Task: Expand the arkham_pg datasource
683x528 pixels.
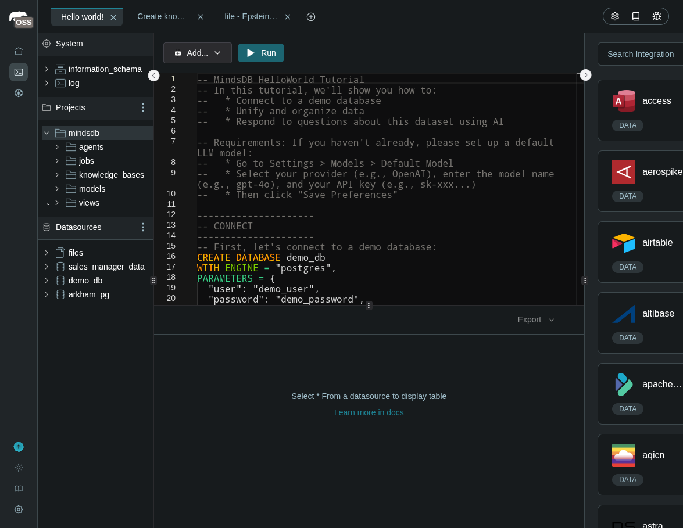Action: click(x=46, y=294)
